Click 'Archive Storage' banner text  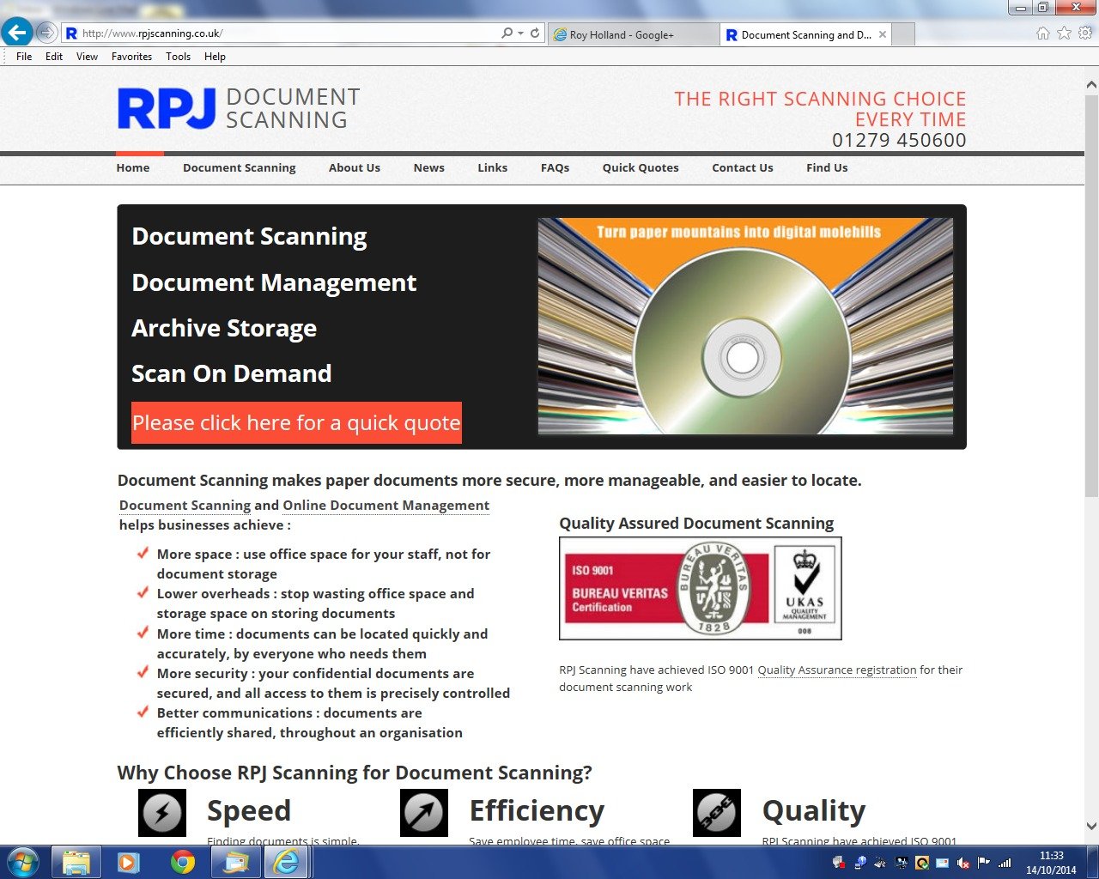pos(224,328)
